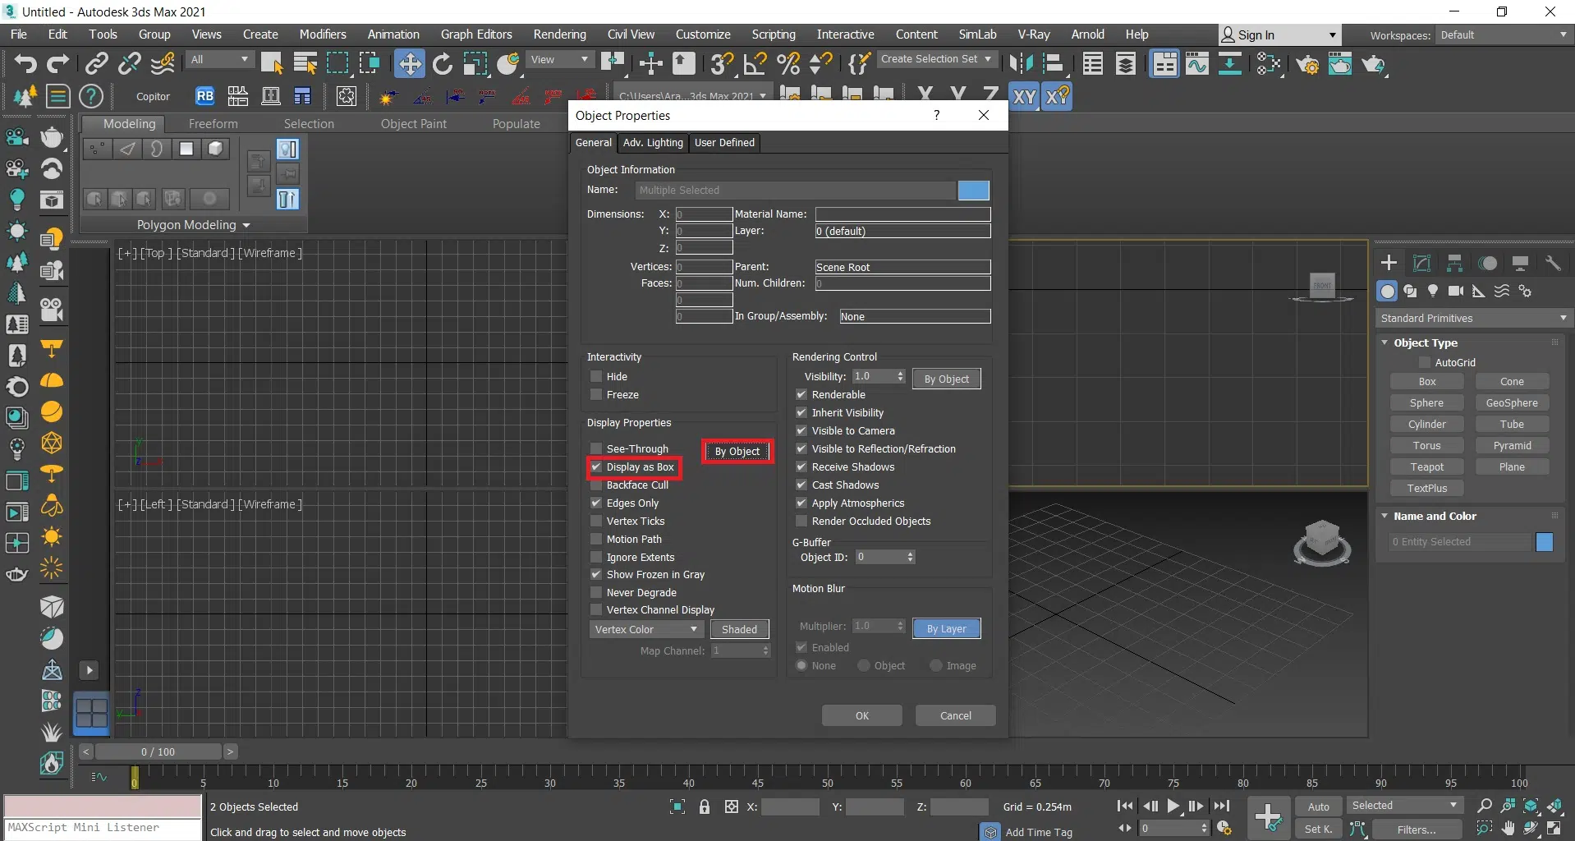Switch to the Adv. Lighting tab

pos(653,143)
